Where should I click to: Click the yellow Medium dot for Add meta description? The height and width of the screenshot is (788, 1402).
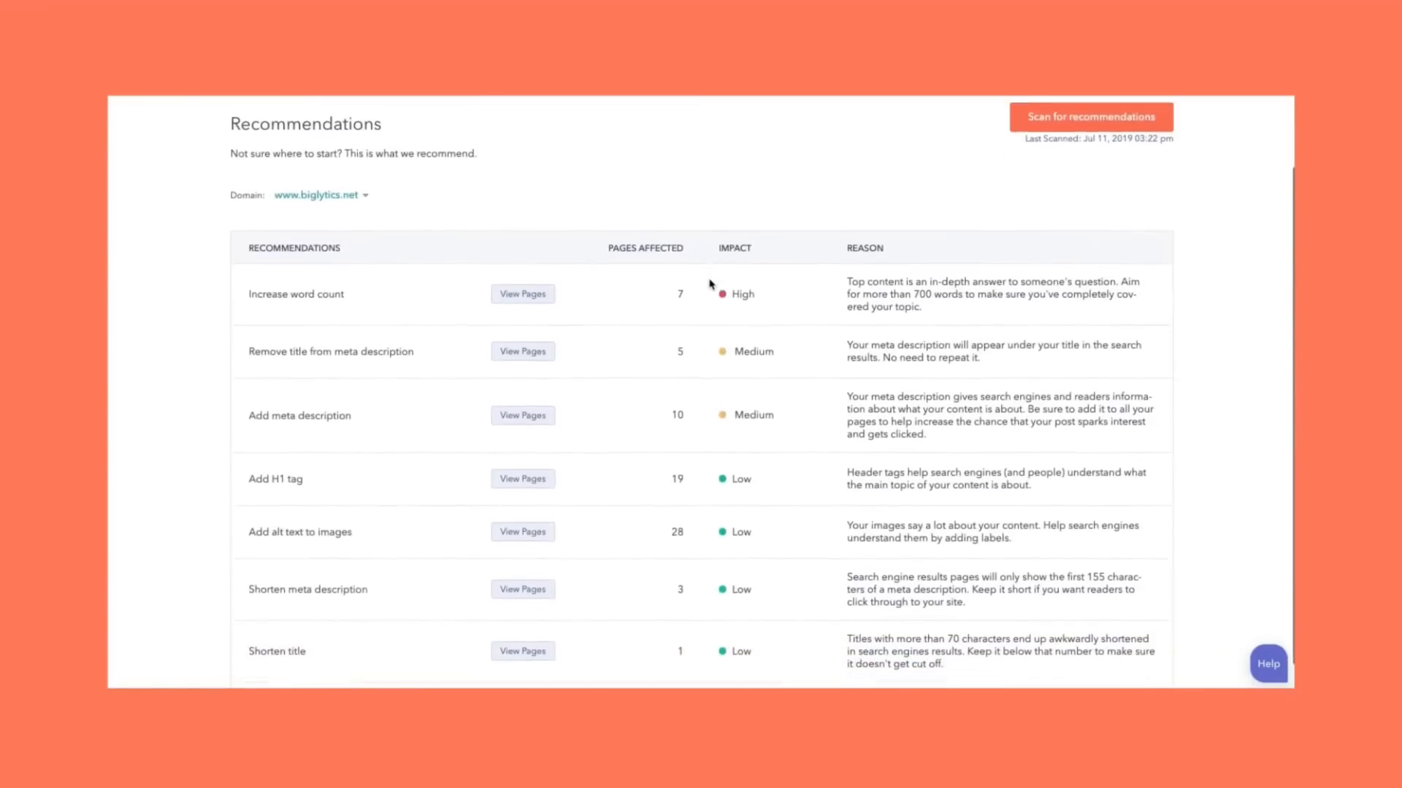click(722, 415)
